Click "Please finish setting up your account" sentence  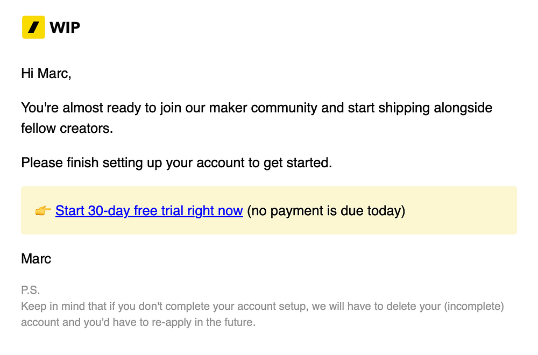click(x=134, y=162)
